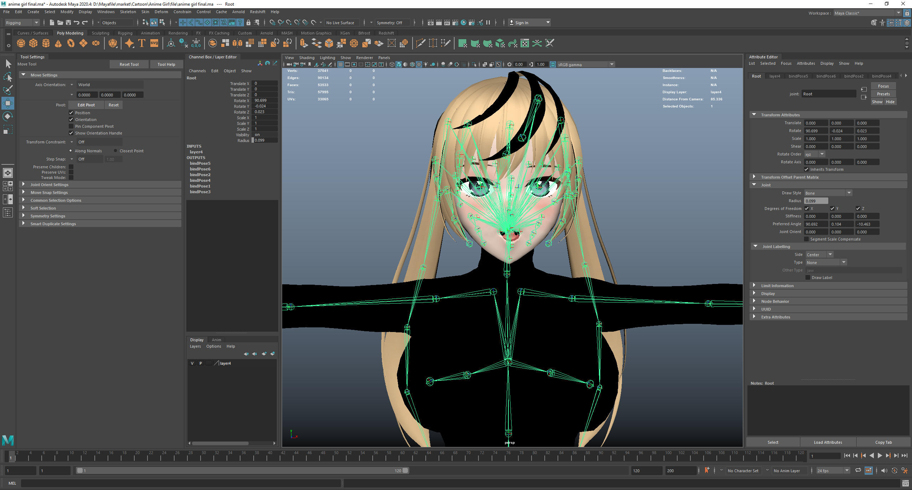The image size is (912, 490).
Task: Create a polygon cone from the shelf
Action: (x=58, y=43)
